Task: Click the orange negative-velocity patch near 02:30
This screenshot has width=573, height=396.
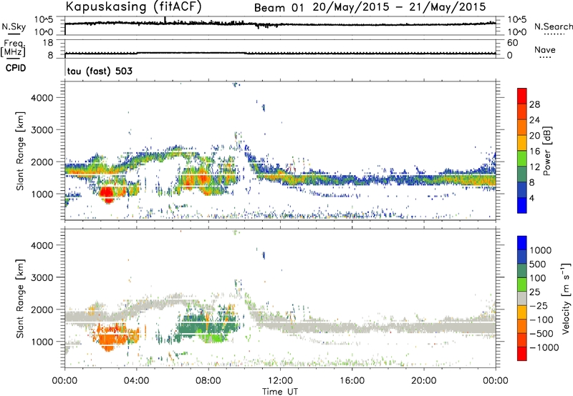Action: click(x=110, y=337)
